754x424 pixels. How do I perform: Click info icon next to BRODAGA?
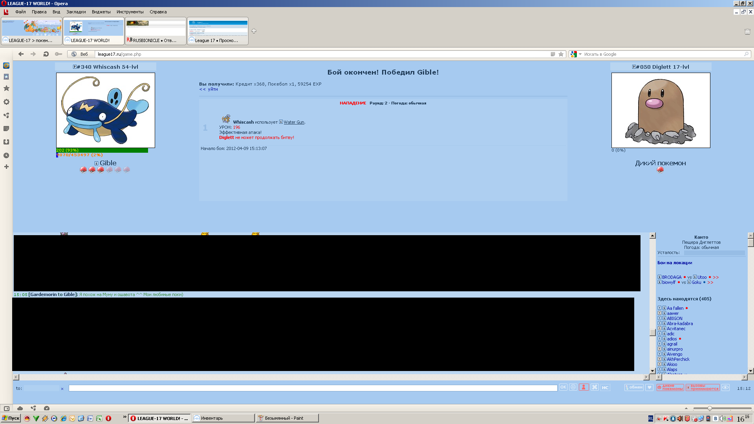tap(660, 277)
